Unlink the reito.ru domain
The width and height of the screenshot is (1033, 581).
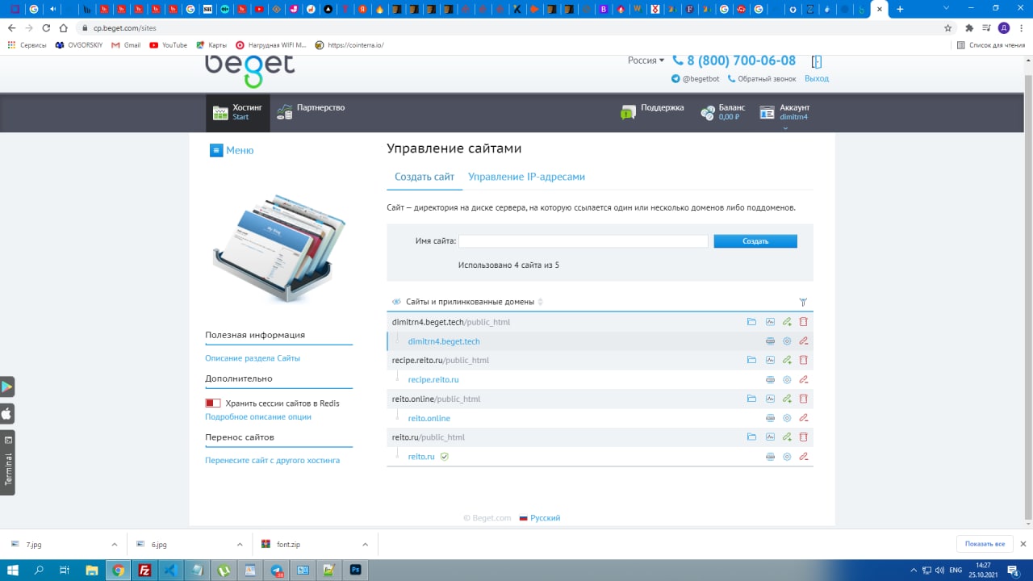803,457
